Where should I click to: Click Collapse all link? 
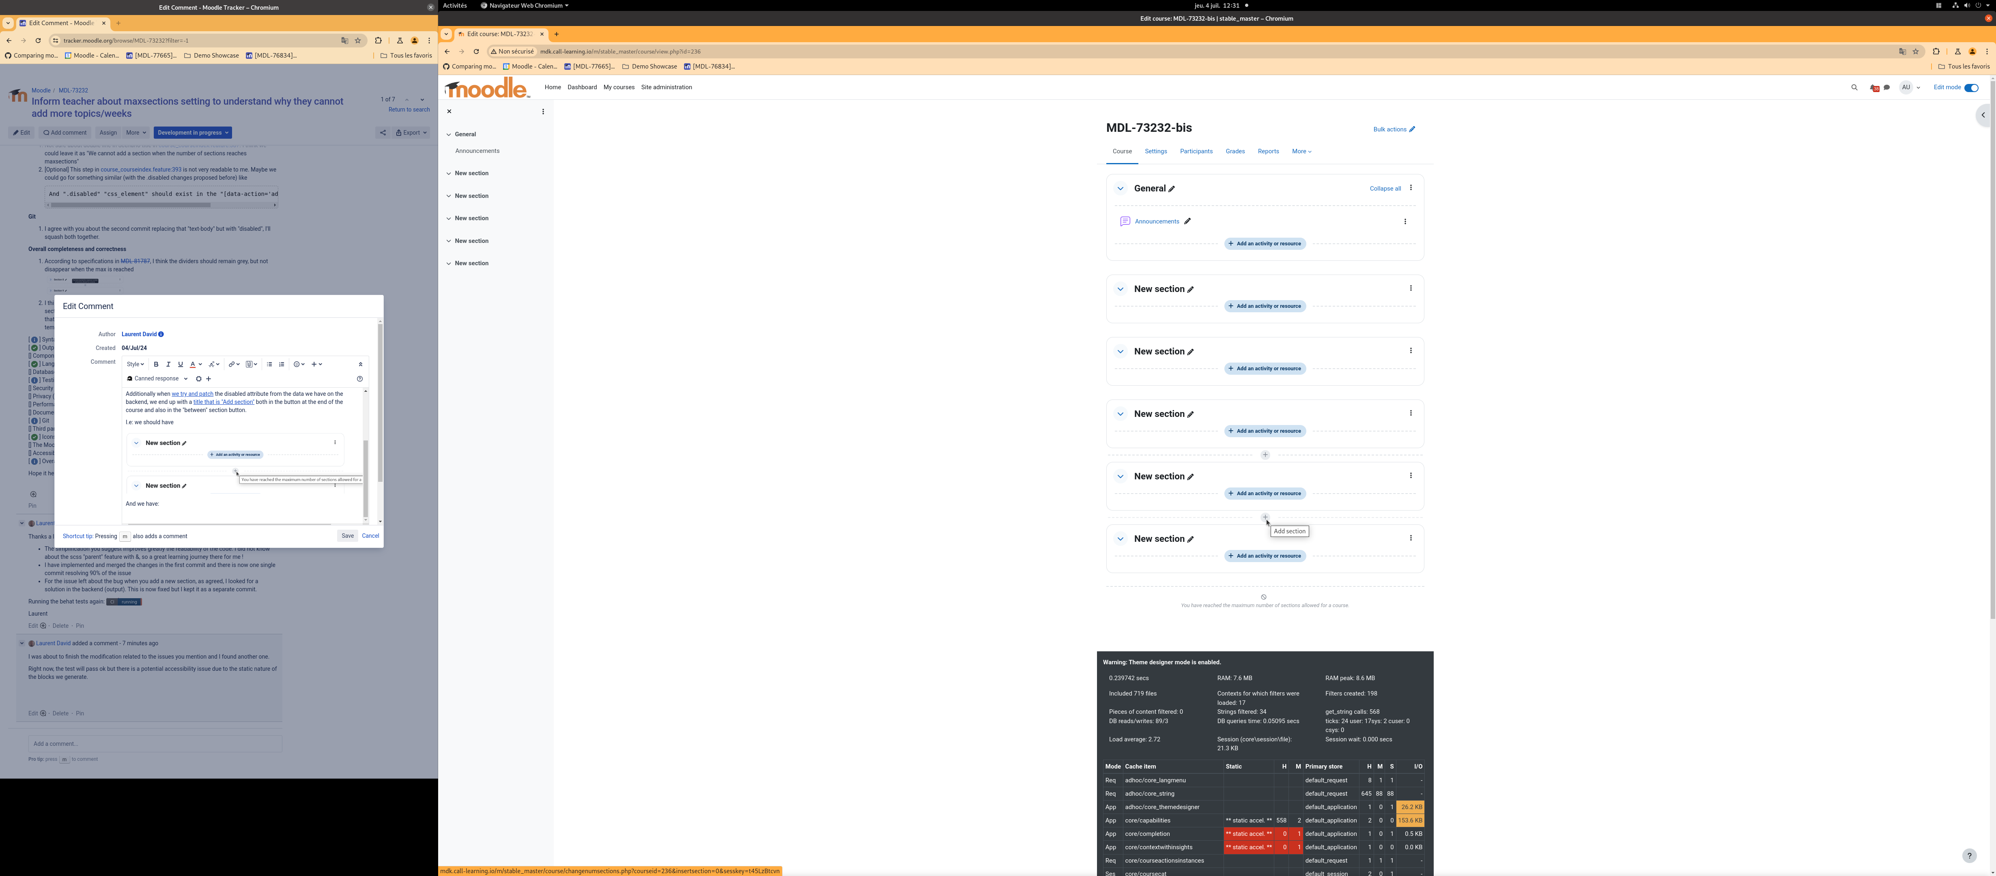coord(1385,189)
